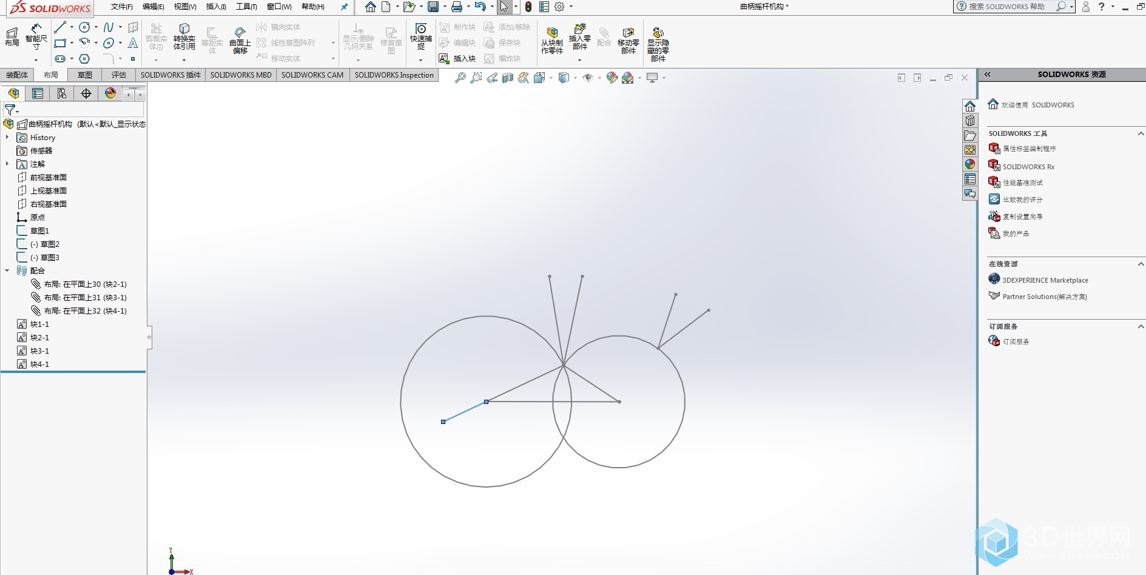Select the Ellipse sketch tool
This screenshot has height=575, width=1146.
109,43
